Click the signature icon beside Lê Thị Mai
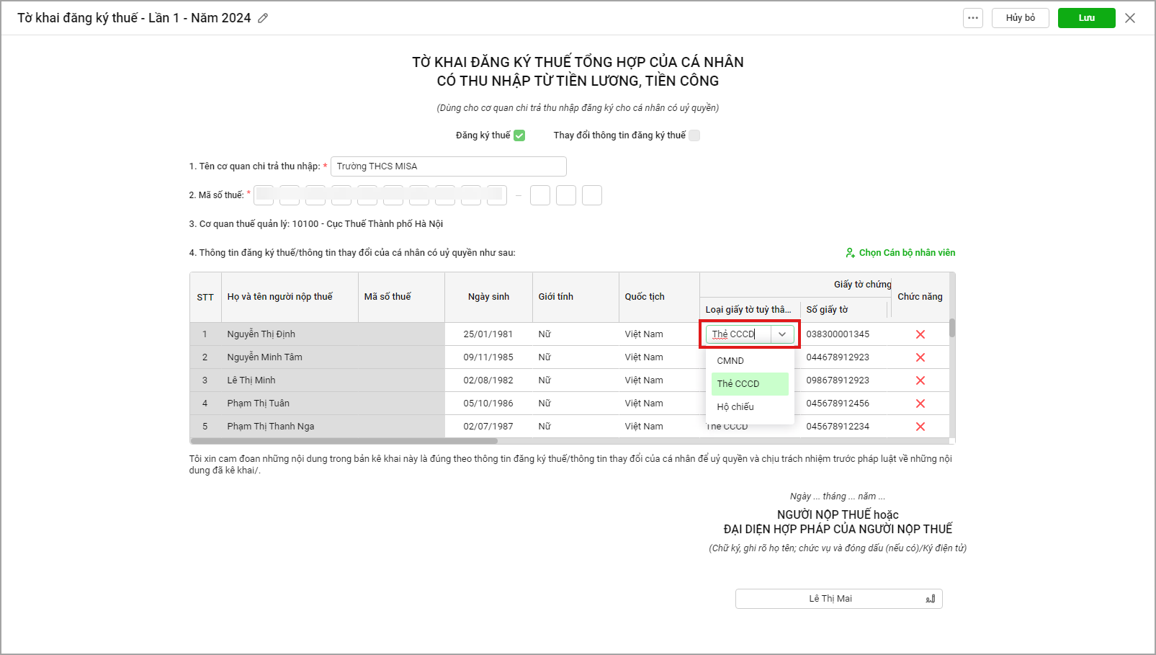This screenshot has width=1156, height=655. click(930, 599)
